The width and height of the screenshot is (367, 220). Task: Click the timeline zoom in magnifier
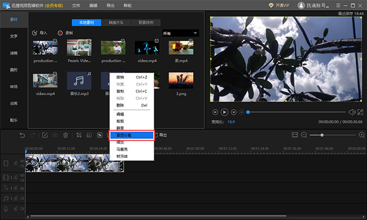click(x=361, y=135)
